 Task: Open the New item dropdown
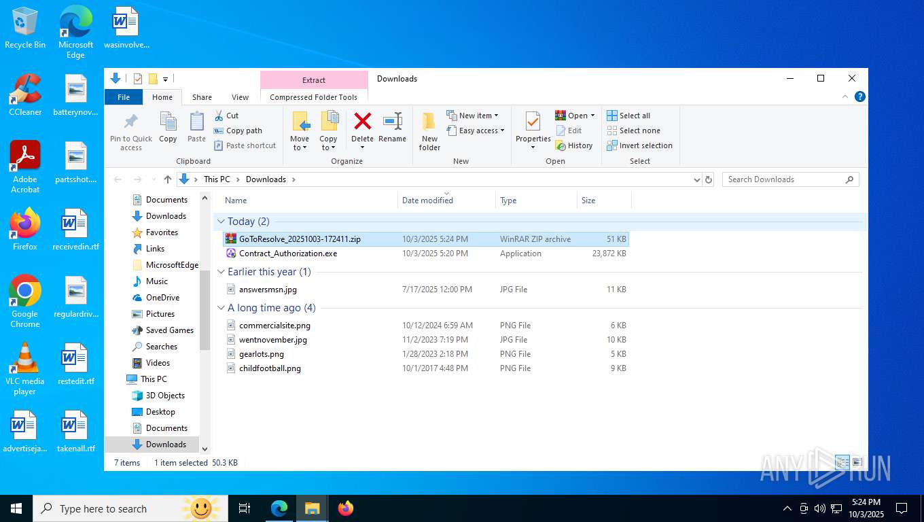pyautogui.click(x=473, y=116)
